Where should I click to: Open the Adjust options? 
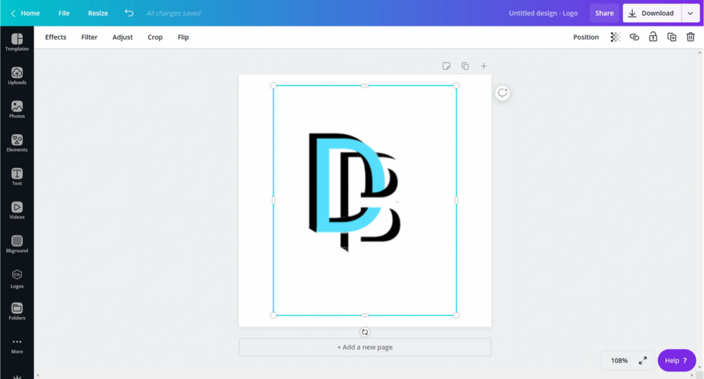[x=122, y=37]
